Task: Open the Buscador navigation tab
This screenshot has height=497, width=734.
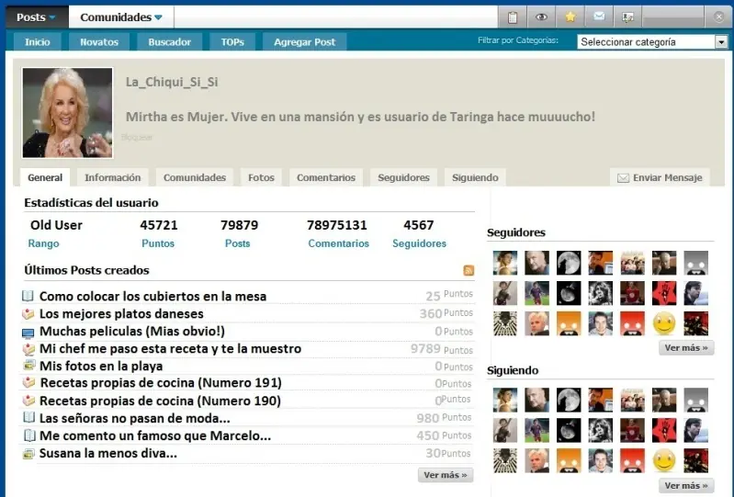Action: click(x=169, y=42)
